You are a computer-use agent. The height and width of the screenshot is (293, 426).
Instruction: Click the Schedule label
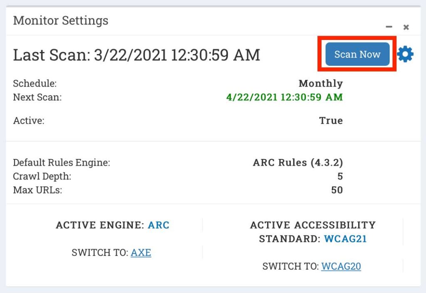(35, 84)
